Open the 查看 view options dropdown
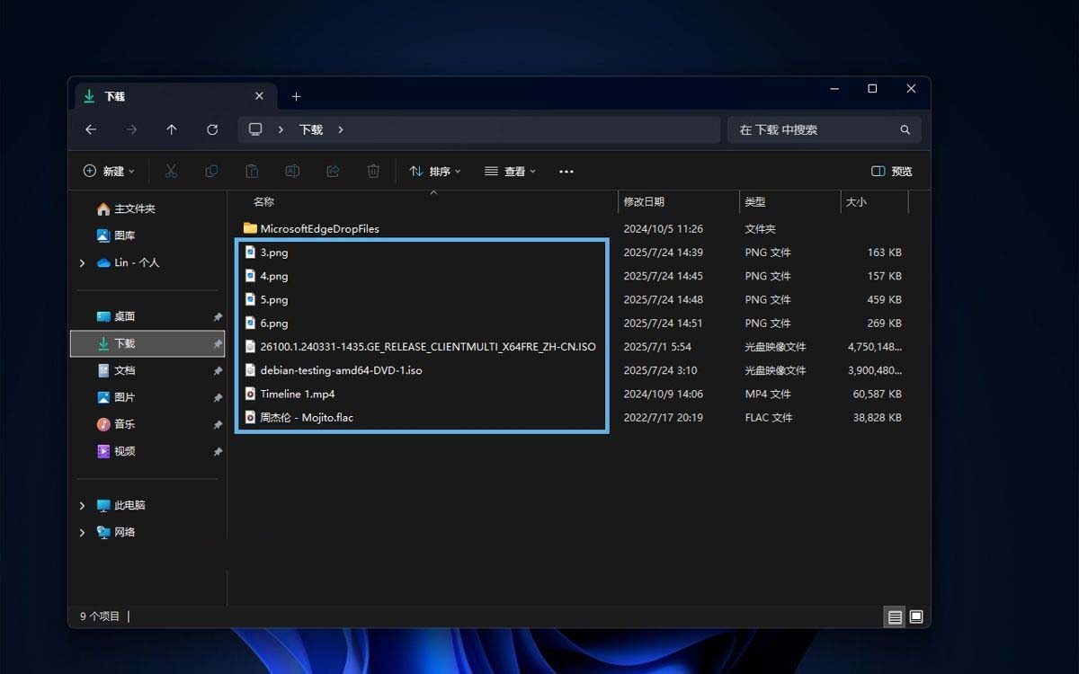Image resolution: width=1079 pixels, height=674 pixels. (510, 171)
